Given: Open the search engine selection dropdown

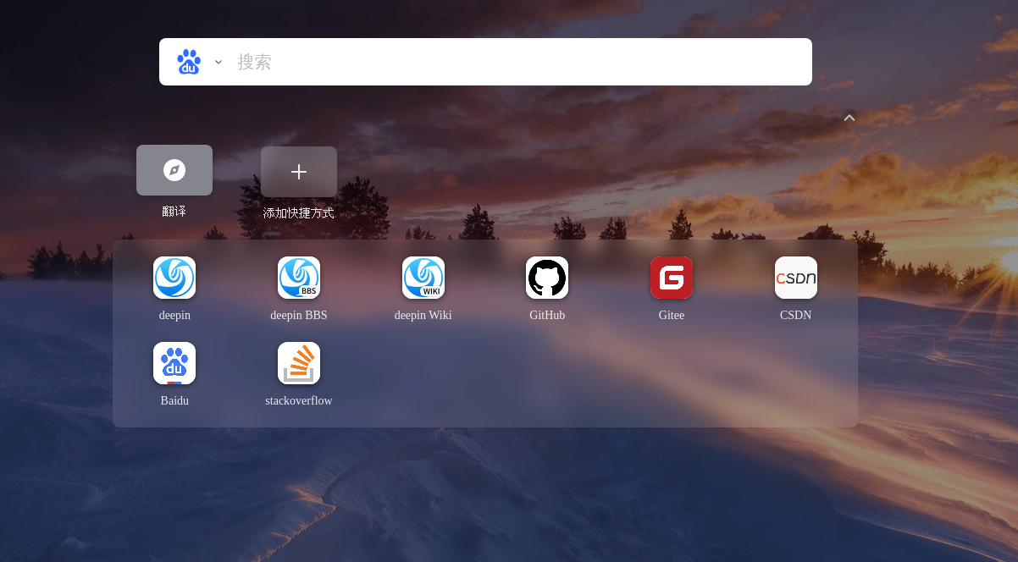Looking at the screenshot, I should coord(218,61).
